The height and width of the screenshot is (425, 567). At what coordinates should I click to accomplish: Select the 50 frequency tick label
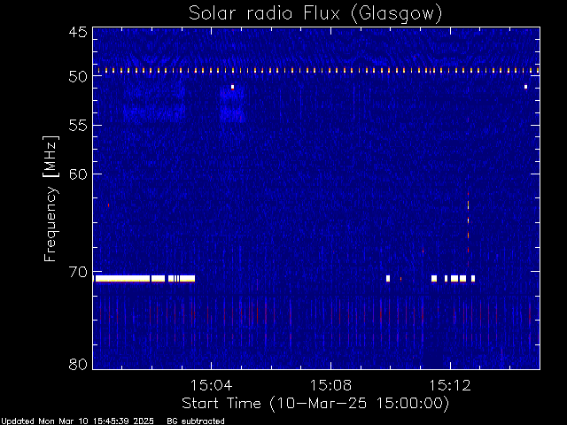(x=78, y=76)
